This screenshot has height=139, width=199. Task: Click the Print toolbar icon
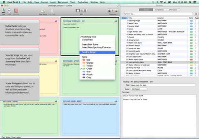(9, 11)
